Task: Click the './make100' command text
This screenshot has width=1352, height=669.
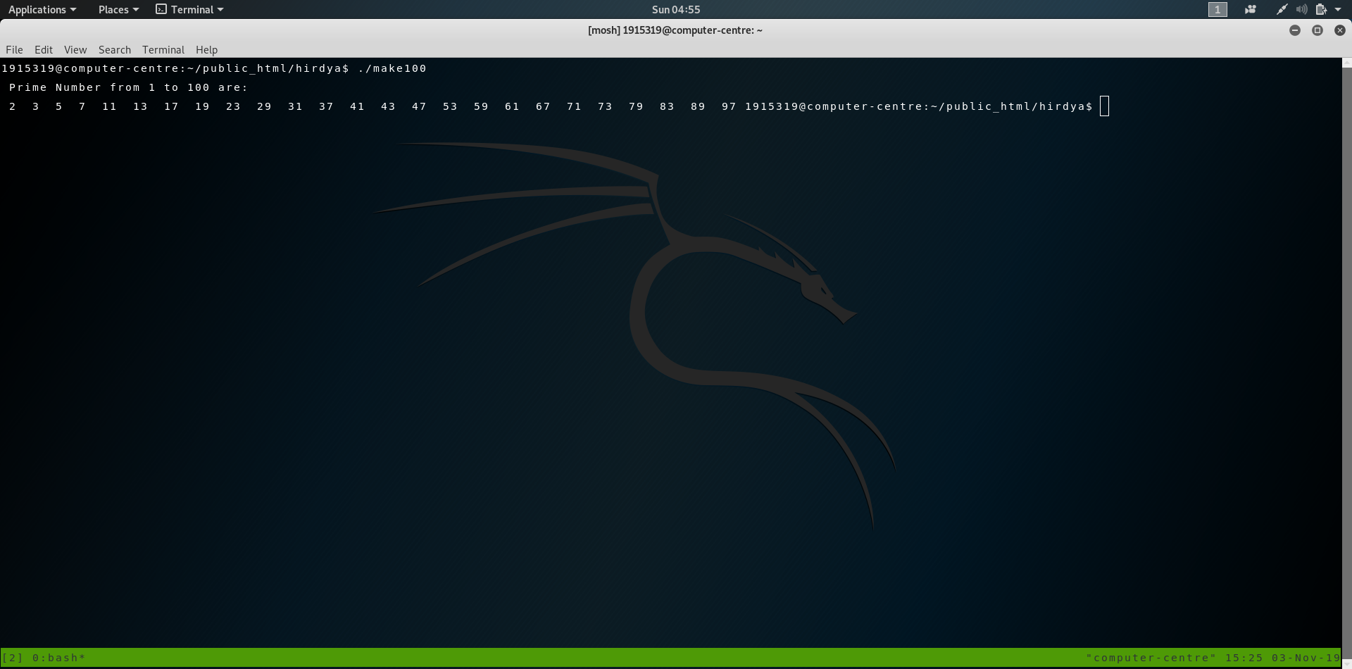Action: (x=392, y=68)
